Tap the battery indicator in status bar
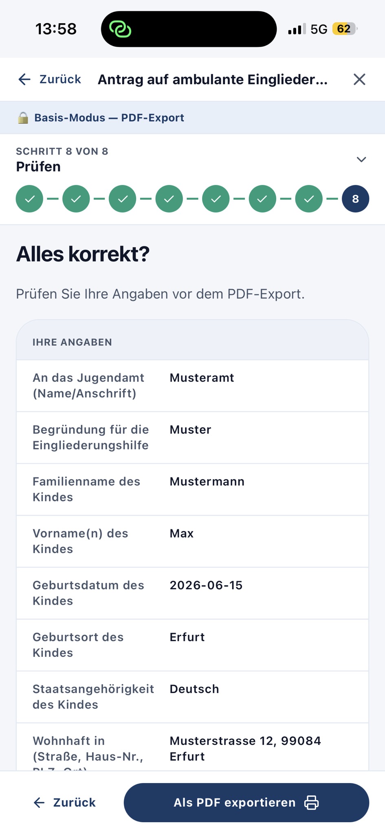Viewport: 385px width, 834px height. pos(345,29)
